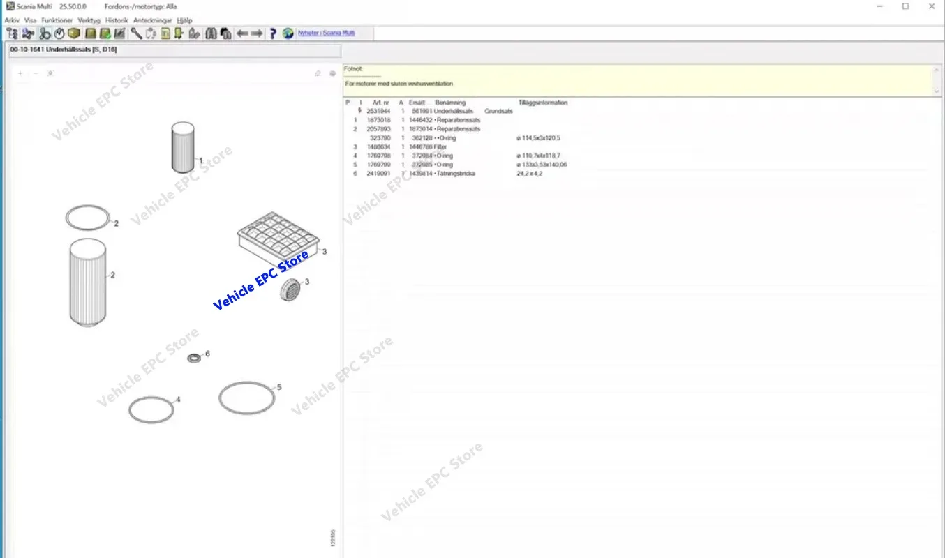Open the Verktyg menu
Image resolution: width=945 pixels, height=558 pixels.
point(89,21)
